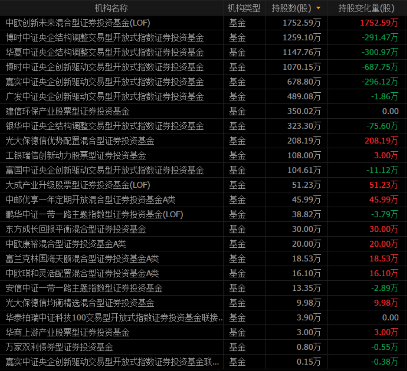This screenshot has width=407, height=371.
Task: Click holding value 323.30万
Action: point(304,126)
